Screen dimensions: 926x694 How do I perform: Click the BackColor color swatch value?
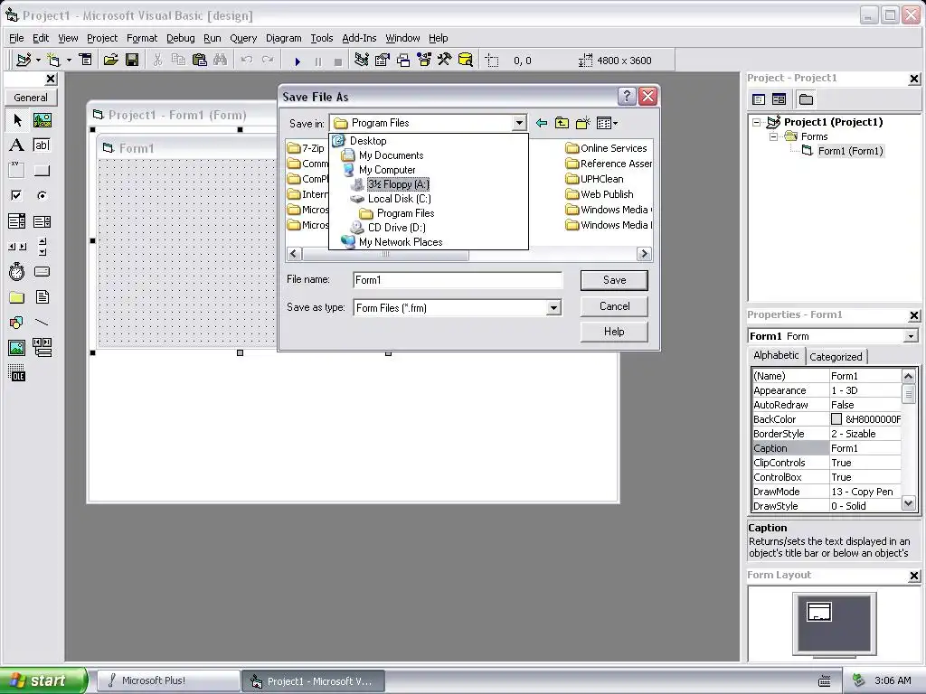[x=836, y=419]
